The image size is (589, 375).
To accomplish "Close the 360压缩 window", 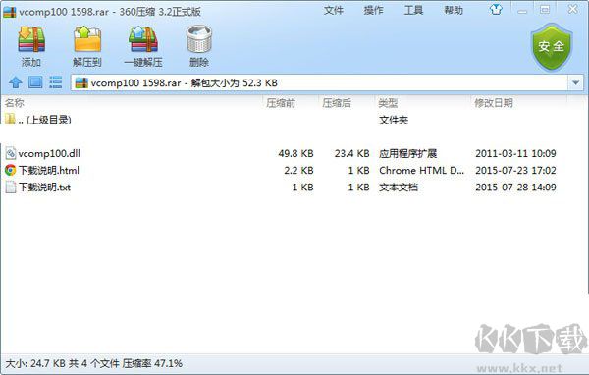I will 573,9.
